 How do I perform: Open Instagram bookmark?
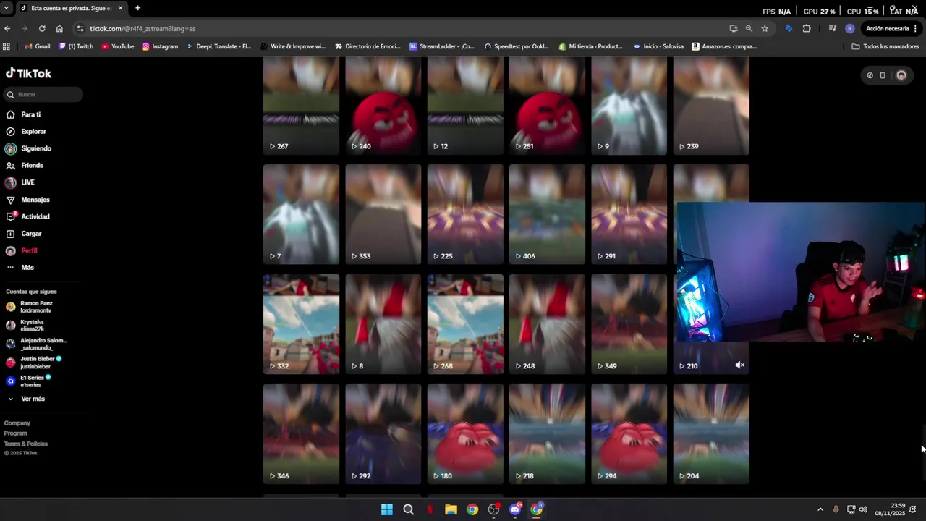(160, 46)
